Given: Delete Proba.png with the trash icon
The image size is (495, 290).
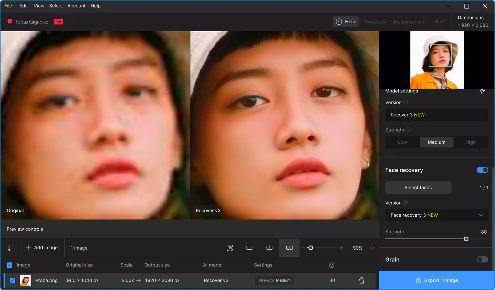Looking at the screenshot, I should (362, 280).
